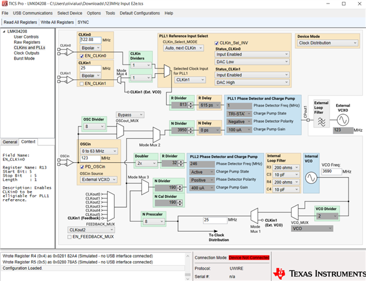Click the Mode Mux 2 symbol

[156, 135]
